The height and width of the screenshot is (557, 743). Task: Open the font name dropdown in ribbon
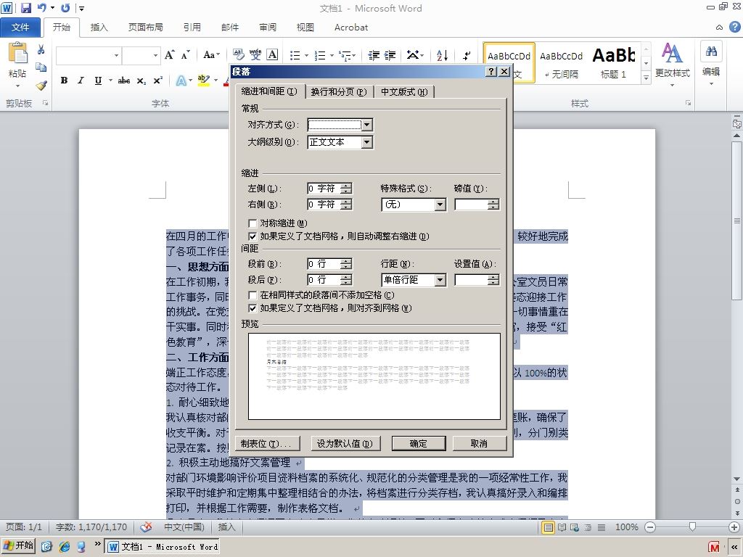point(116,55)
